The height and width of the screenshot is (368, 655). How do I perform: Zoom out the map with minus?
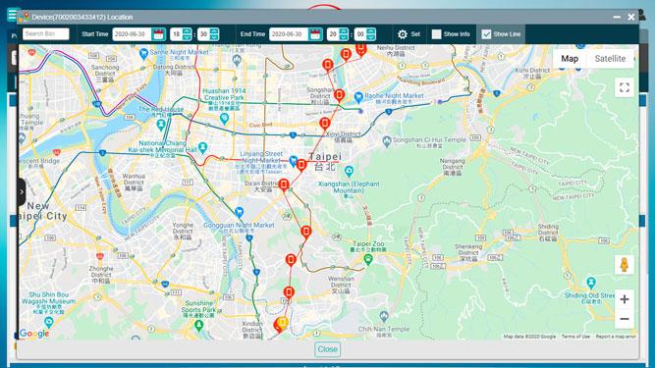[x=625, y=319]
